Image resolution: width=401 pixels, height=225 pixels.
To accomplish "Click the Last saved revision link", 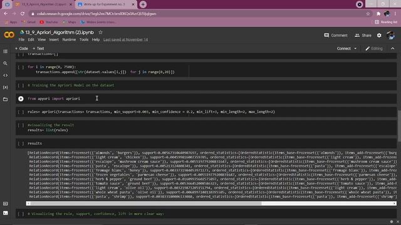I will tap(125, 40).
